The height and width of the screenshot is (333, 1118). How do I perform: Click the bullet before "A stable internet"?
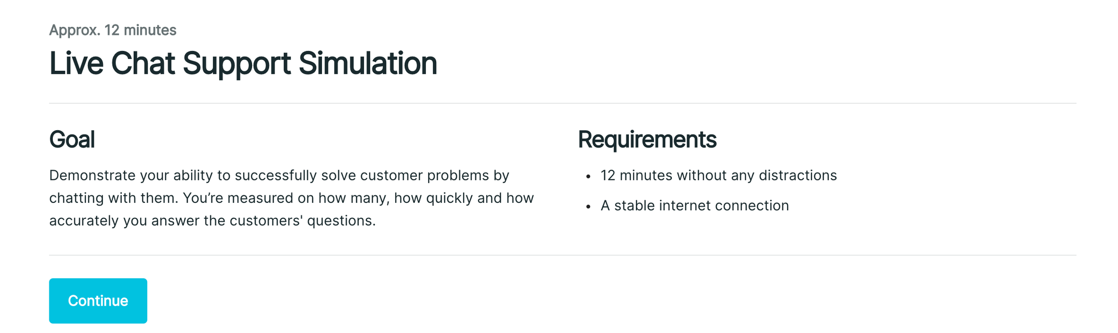point(588,206)
